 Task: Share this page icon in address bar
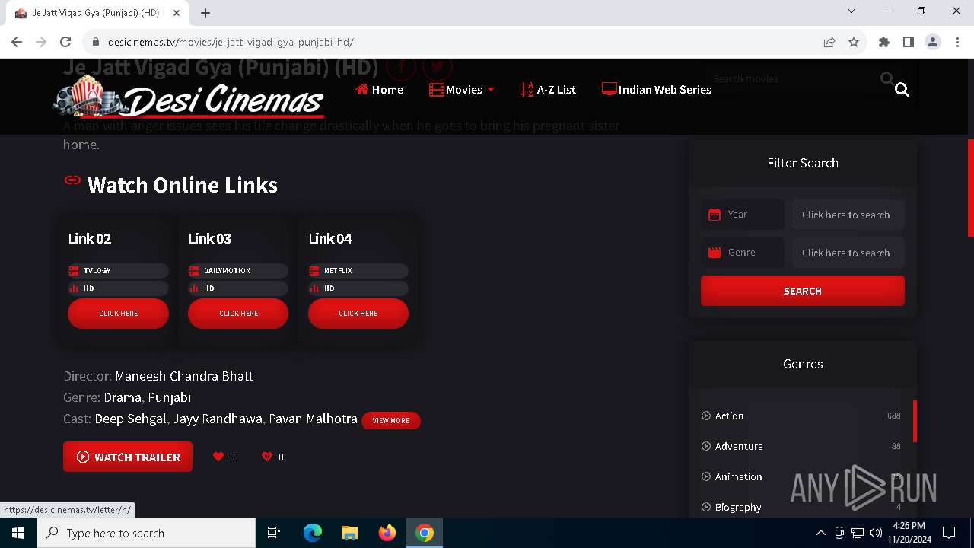[x=829, y=43]
